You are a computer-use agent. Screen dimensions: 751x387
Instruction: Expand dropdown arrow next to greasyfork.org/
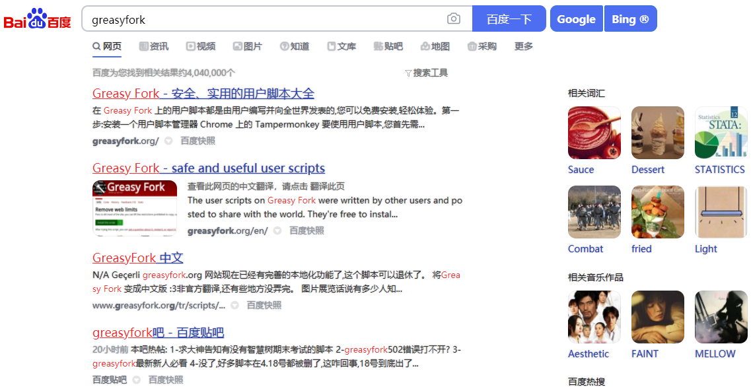click(x=168, y=141)
